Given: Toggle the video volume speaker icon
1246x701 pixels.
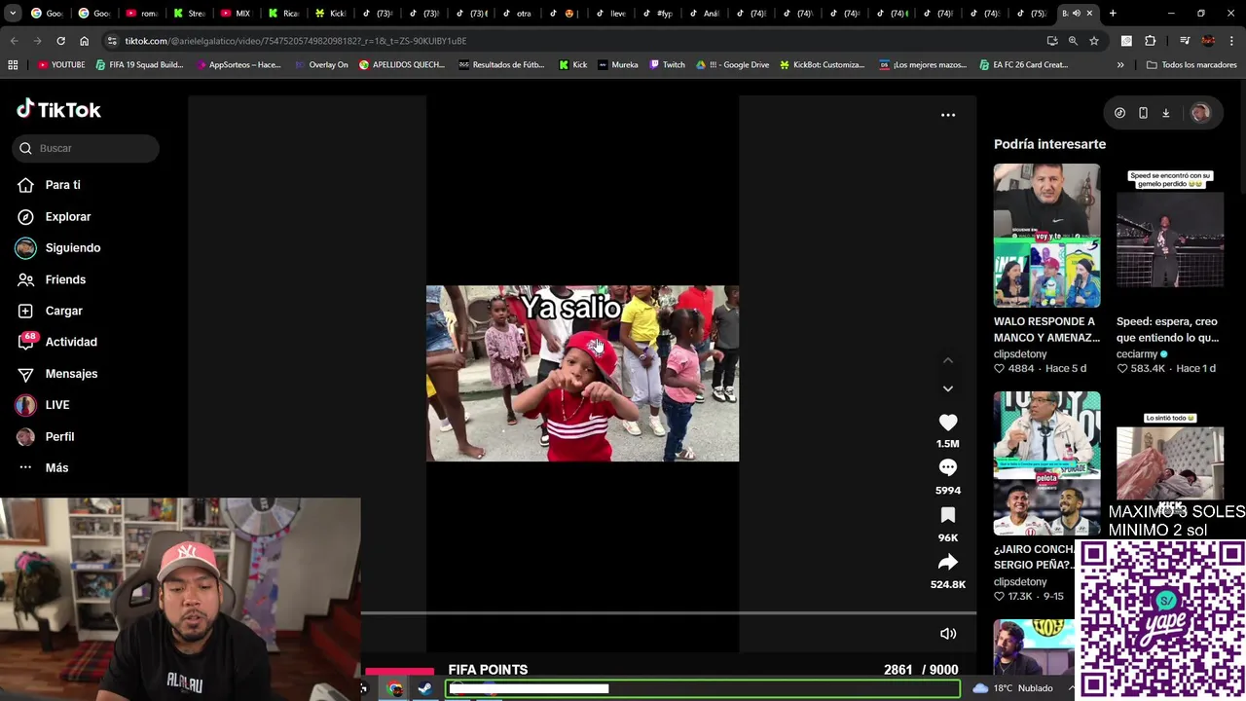Looking at the screenshot, I should click(x=947, y=634).
